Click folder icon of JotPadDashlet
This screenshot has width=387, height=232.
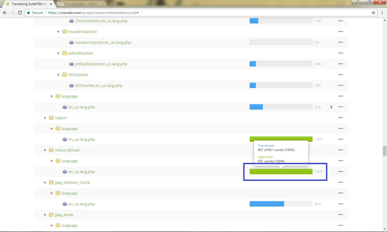65,53
